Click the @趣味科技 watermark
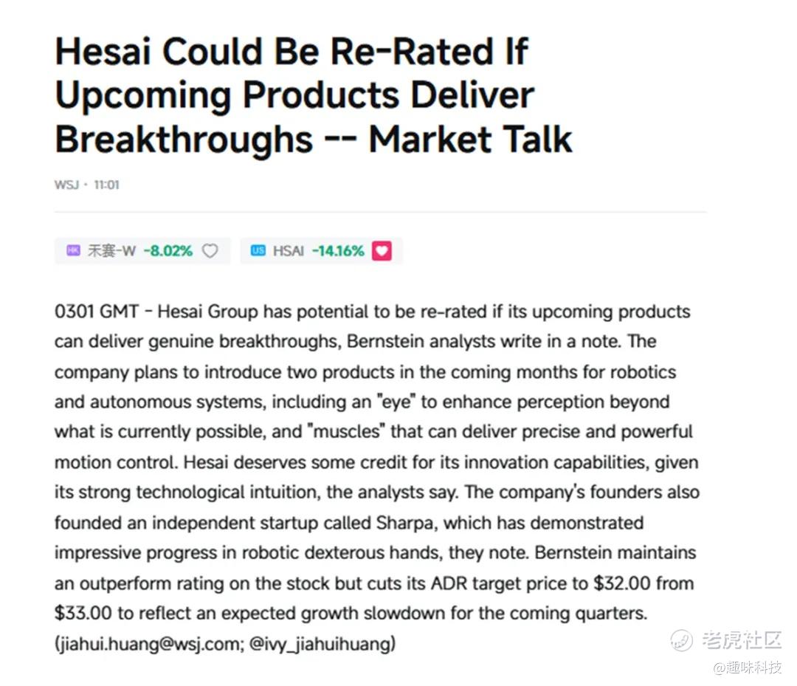The height and width of the screenshot is (686, 797). point(748,668)
